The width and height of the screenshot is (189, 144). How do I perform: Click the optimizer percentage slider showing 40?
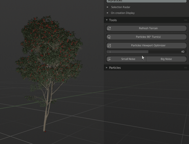pyautogui.click(x=147, y=52)
